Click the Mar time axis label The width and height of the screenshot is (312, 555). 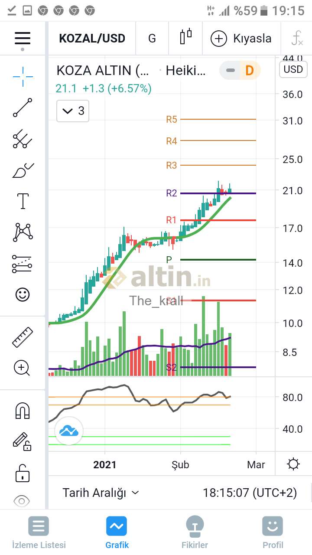[256, 465]
